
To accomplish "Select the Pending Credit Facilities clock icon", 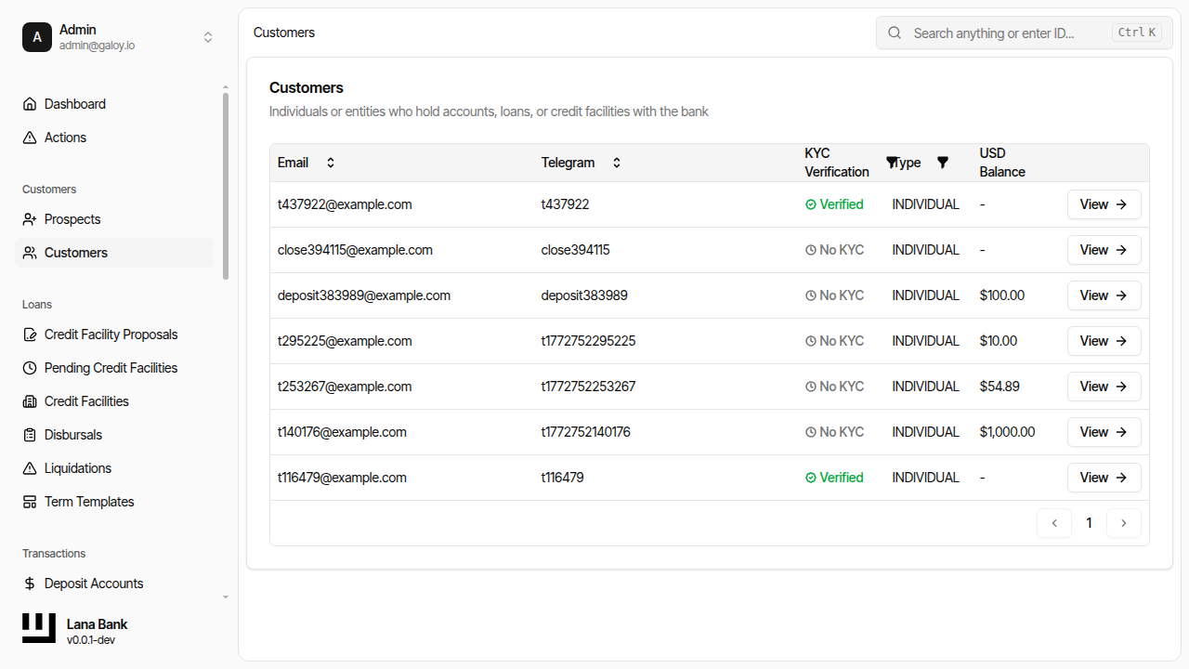I will [x=29, y=367].
